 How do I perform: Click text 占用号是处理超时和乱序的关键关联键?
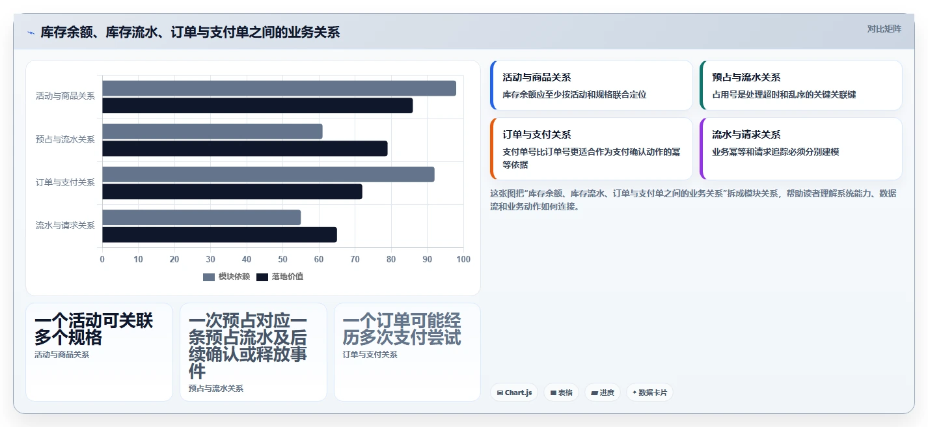784,94
